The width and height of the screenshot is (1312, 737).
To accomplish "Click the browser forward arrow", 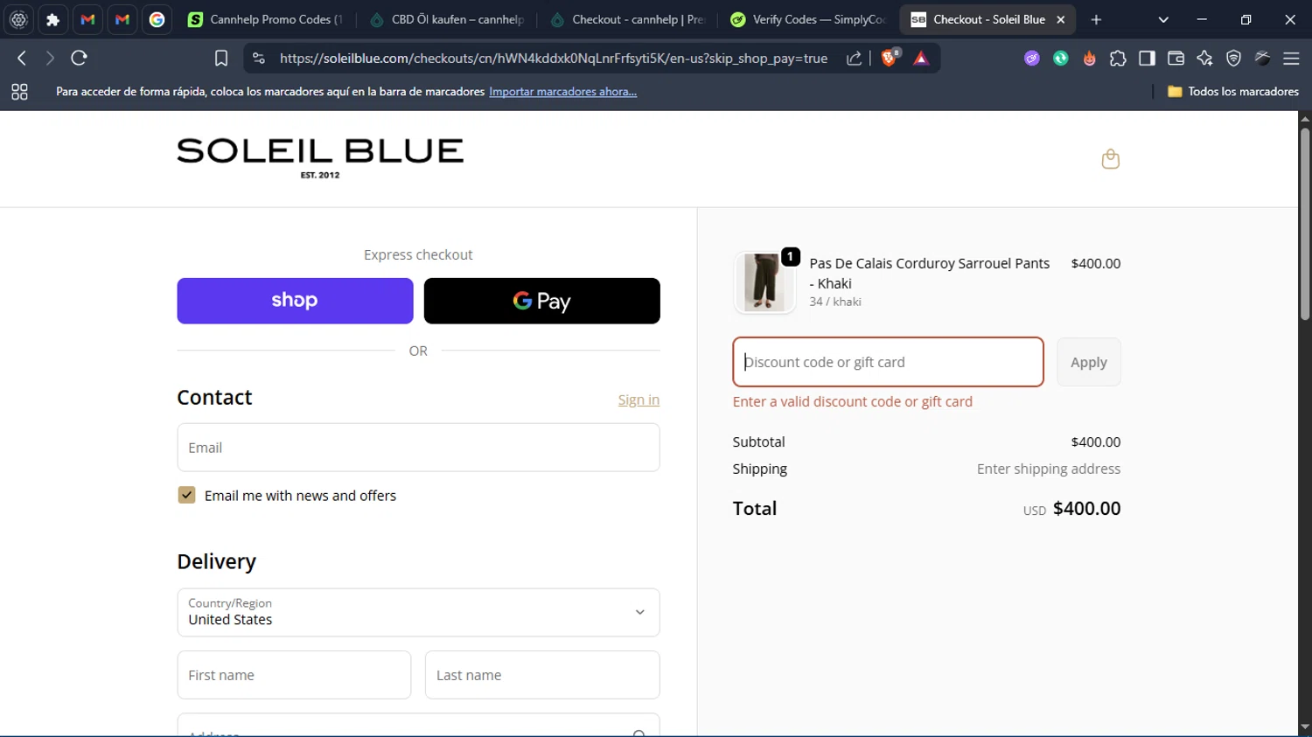I will tap(50, 59).
